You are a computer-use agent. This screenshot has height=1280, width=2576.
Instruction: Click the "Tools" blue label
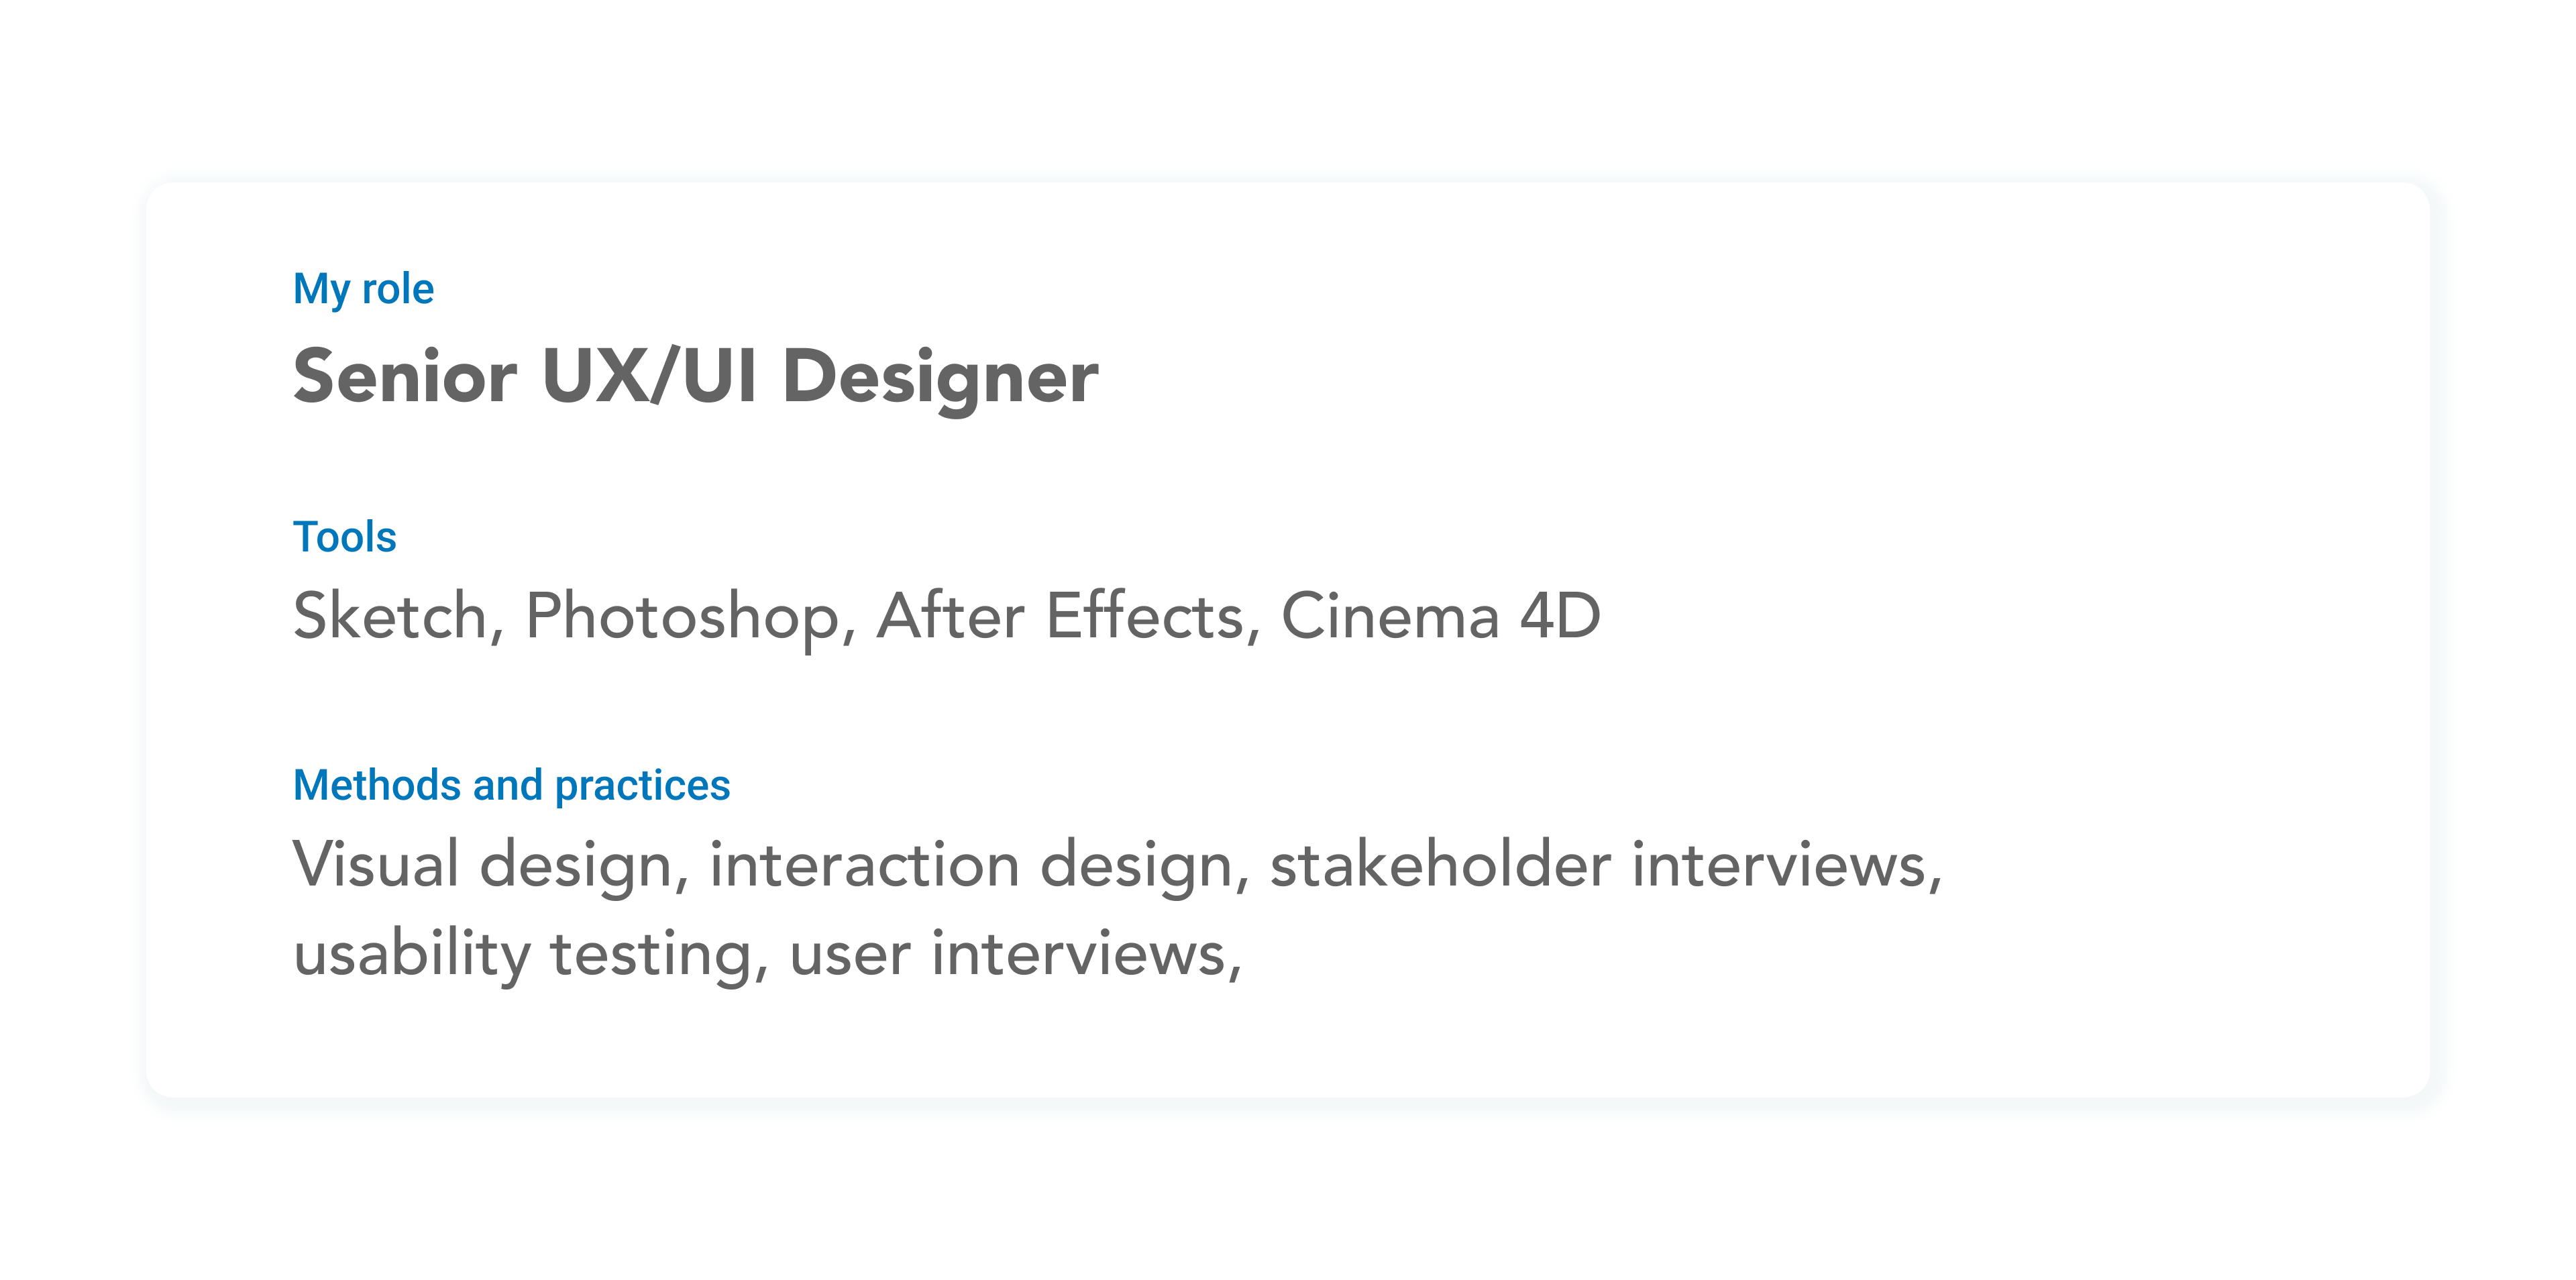pos(344,537)
